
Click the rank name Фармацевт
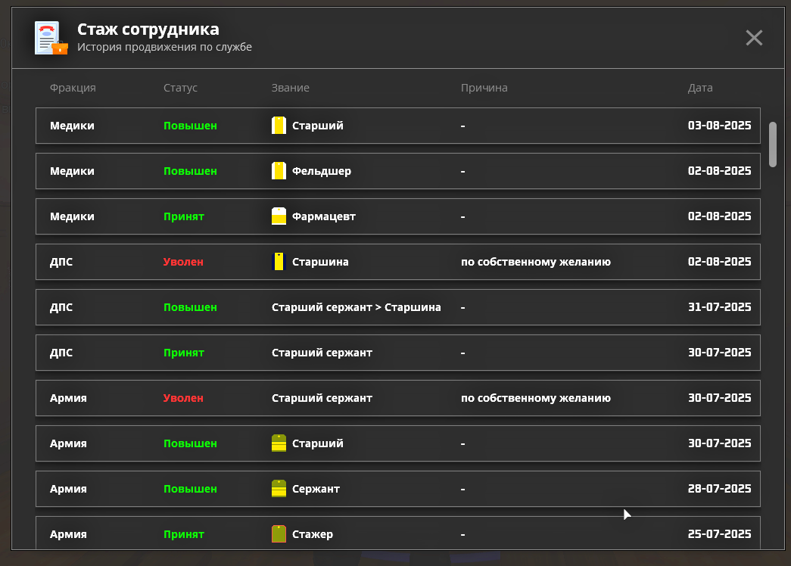point(324,216)
